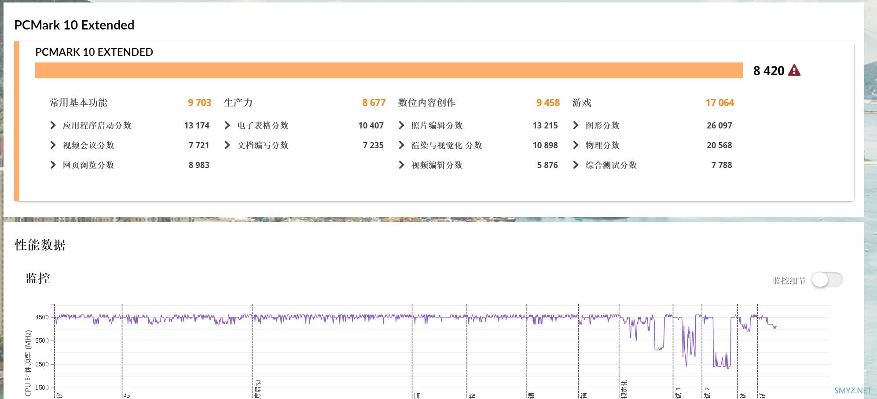Click the 9 458 content creation score

pos(548,102)
